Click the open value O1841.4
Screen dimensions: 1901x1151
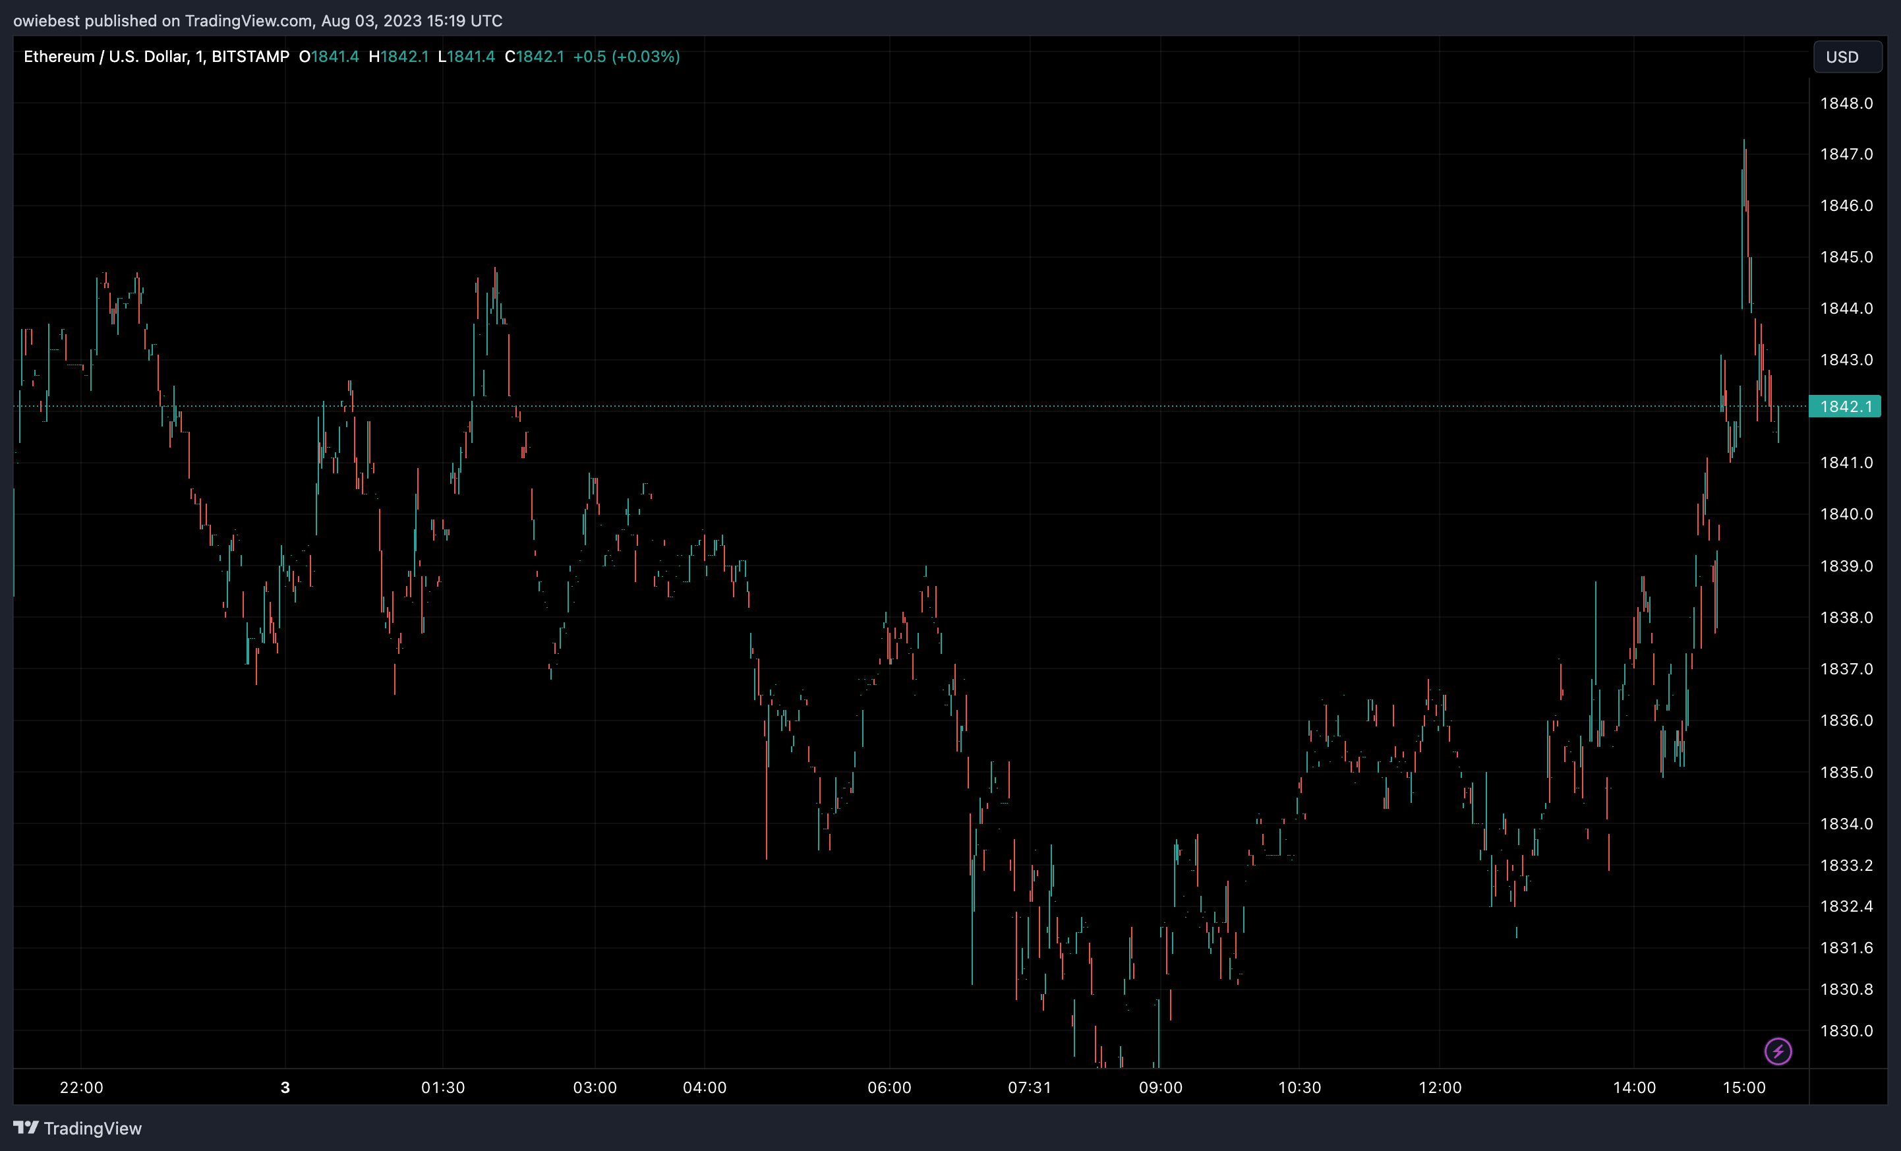click(x=329, y=56)
